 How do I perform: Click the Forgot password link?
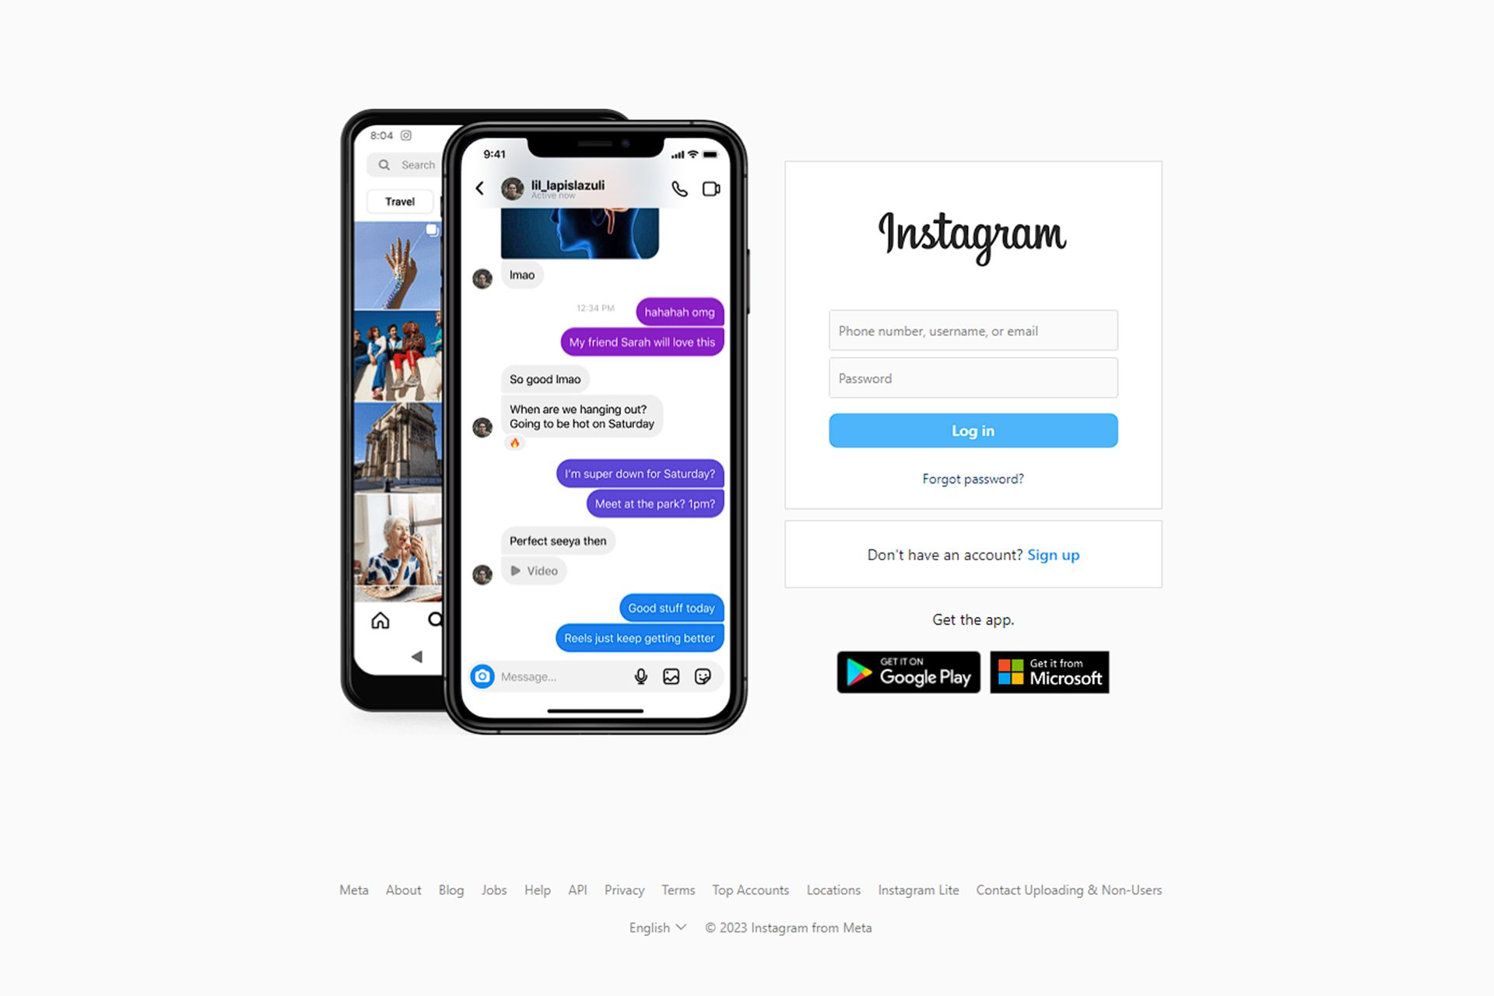[973, 479]
